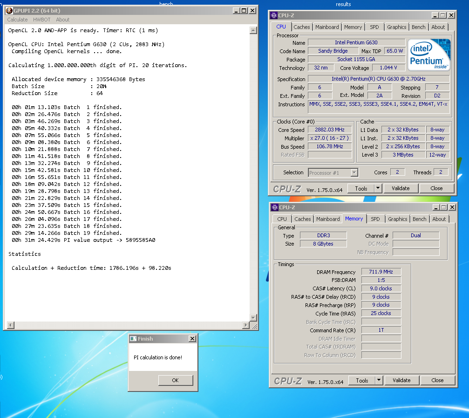Click GPUPI vertical scrollbar down arrow
Viewport: 469px width, 418px height.
click(x=253, y=318)
